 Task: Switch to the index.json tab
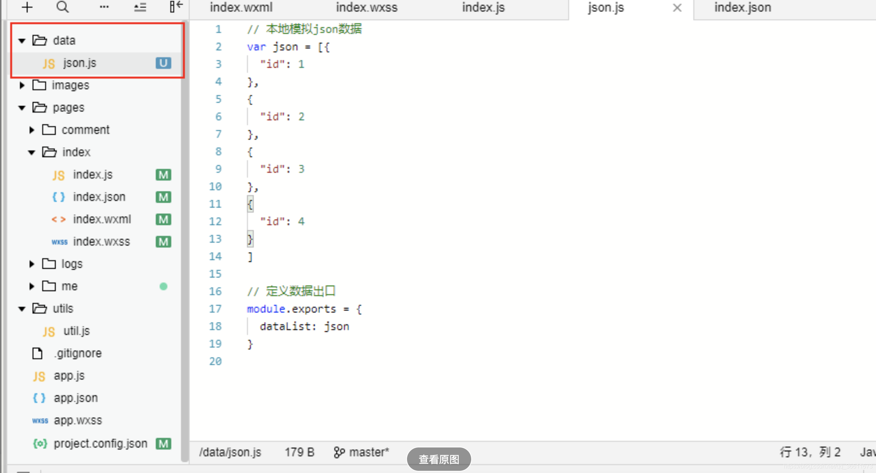743,8
